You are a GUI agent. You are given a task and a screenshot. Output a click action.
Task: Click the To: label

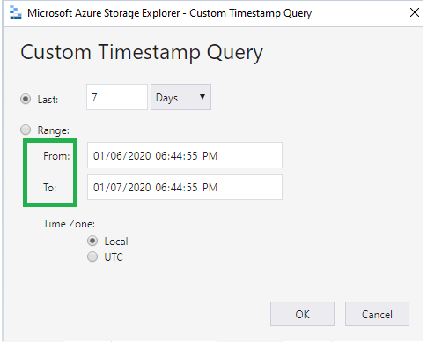point(50,188)
